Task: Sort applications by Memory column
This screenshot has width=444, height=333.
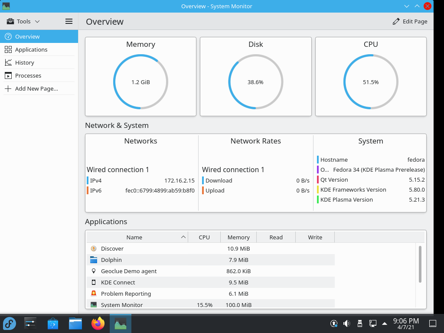Action: click(238, 237)
